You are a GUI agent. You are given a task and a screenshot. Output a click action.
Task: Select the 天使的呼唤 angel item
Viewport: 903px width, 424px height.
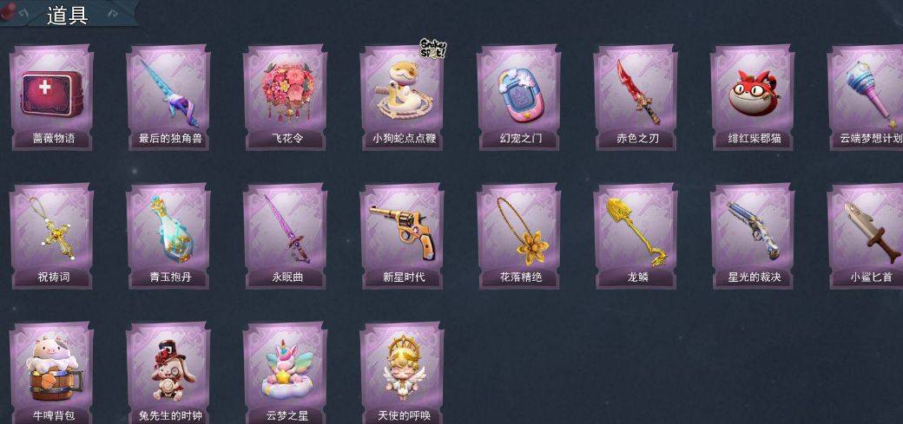[402, 373]
